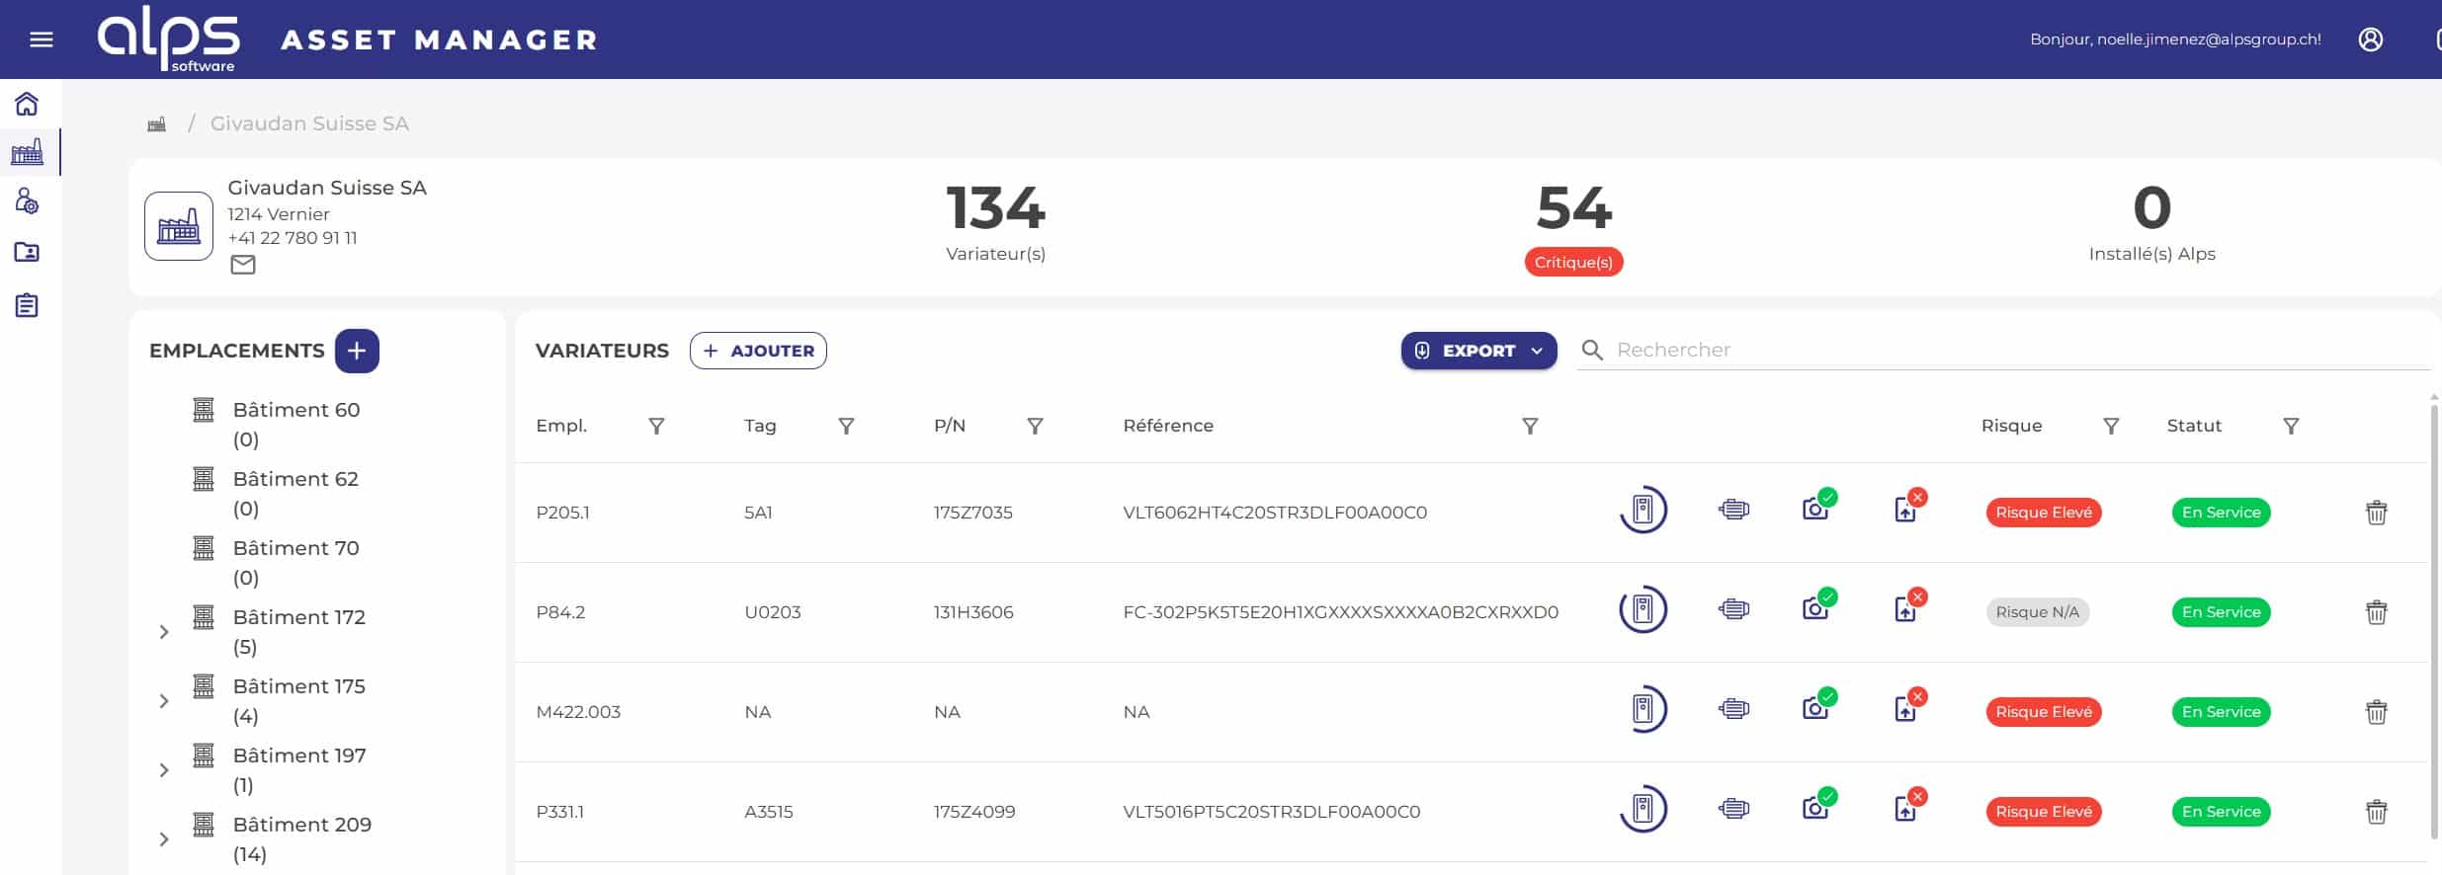Click the Givaudan Suisse SA site logo
The height and width of the screenshot is (875, 2442).
point(179,226)
